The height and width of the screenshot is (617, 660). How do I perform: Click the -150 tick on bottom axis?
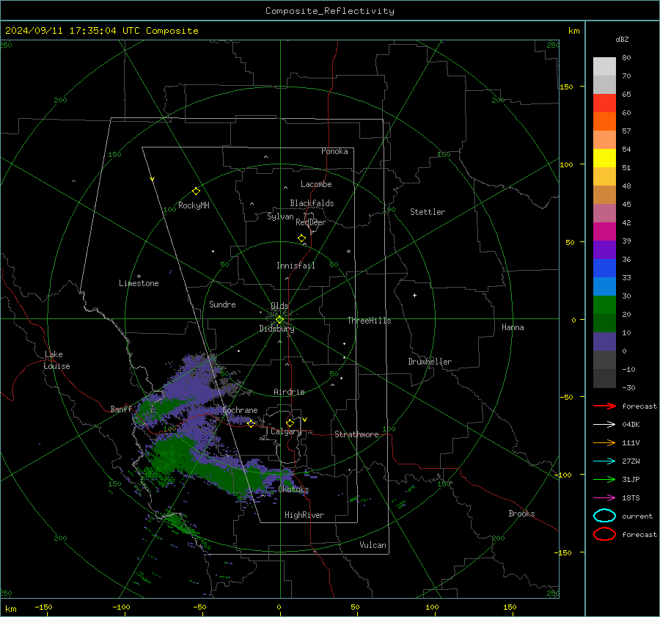pos(43,607)
